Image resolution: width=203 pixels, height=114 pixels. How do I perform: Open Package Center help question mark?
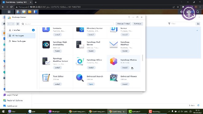[129, 17]
